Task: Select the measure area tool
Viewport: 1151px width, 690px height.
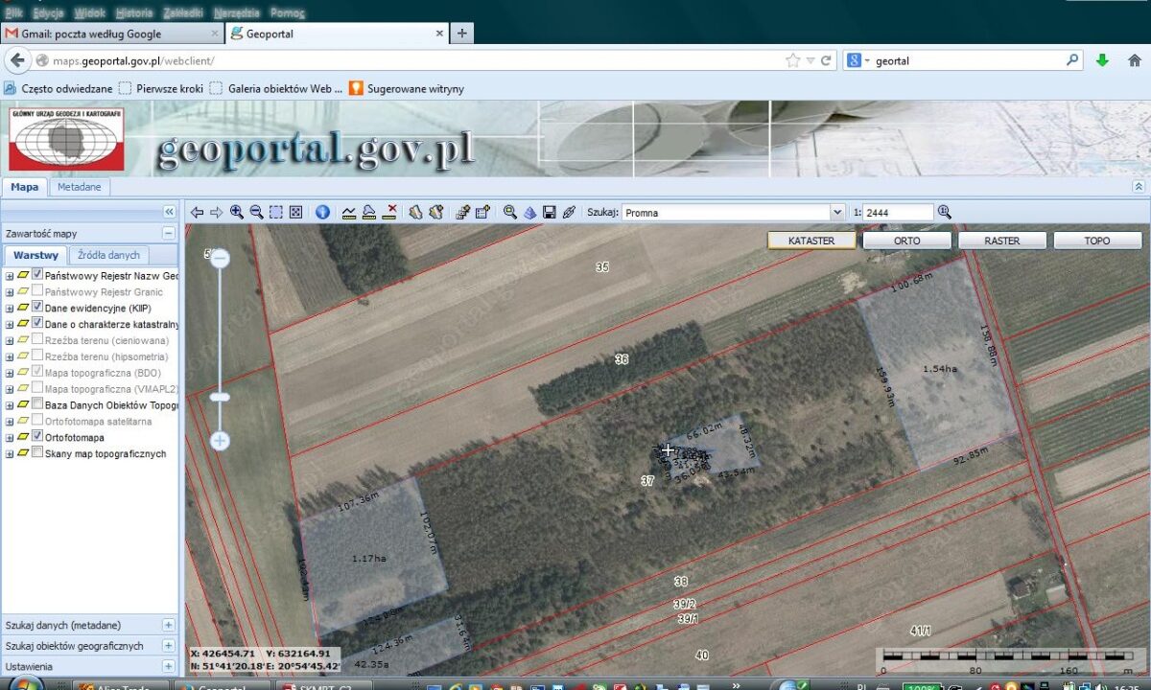Action: click(x=369, y=213)
